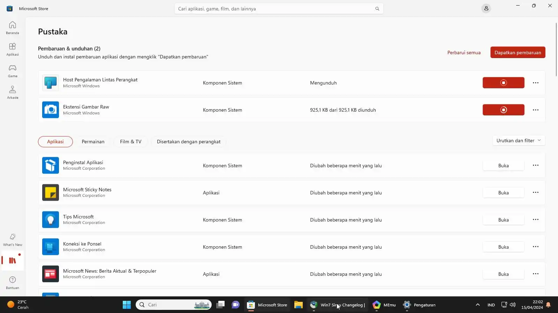This screenshot has height=313, width=558.
Task: Open the clock showing 22:02 on taskbar
Action: (x=532, y=305)
